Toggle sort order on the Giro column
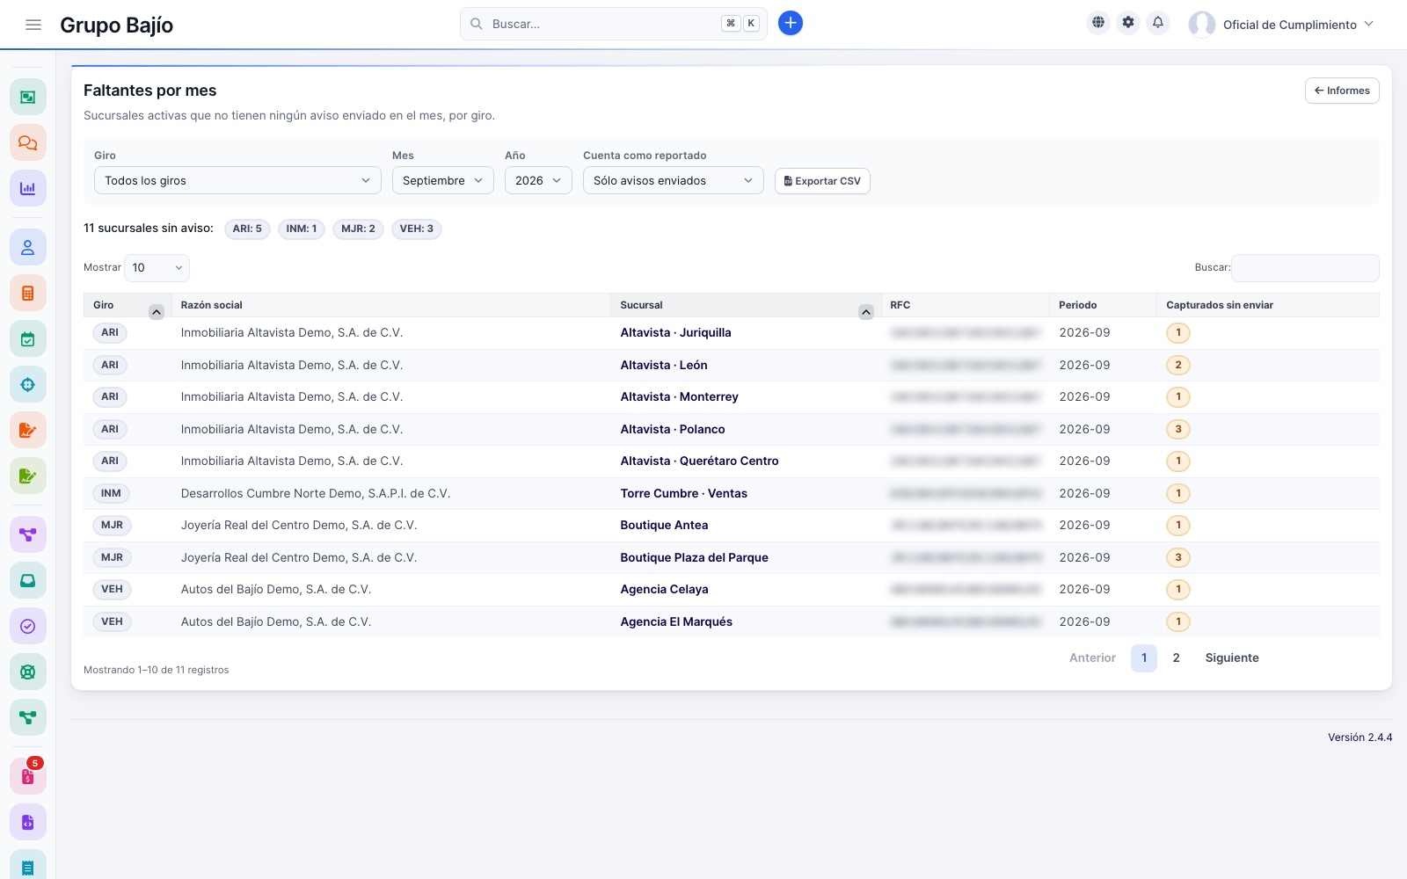This screenshot has height=879, width=1407. click(157, 312)
